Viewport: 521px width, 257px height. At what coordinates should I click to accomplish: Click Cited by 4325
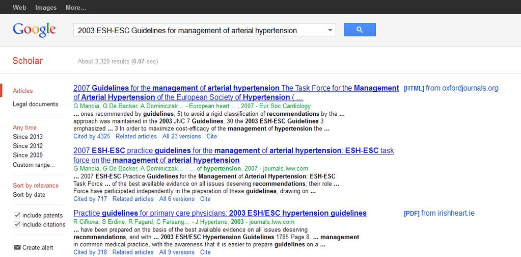tap(92, 136)
